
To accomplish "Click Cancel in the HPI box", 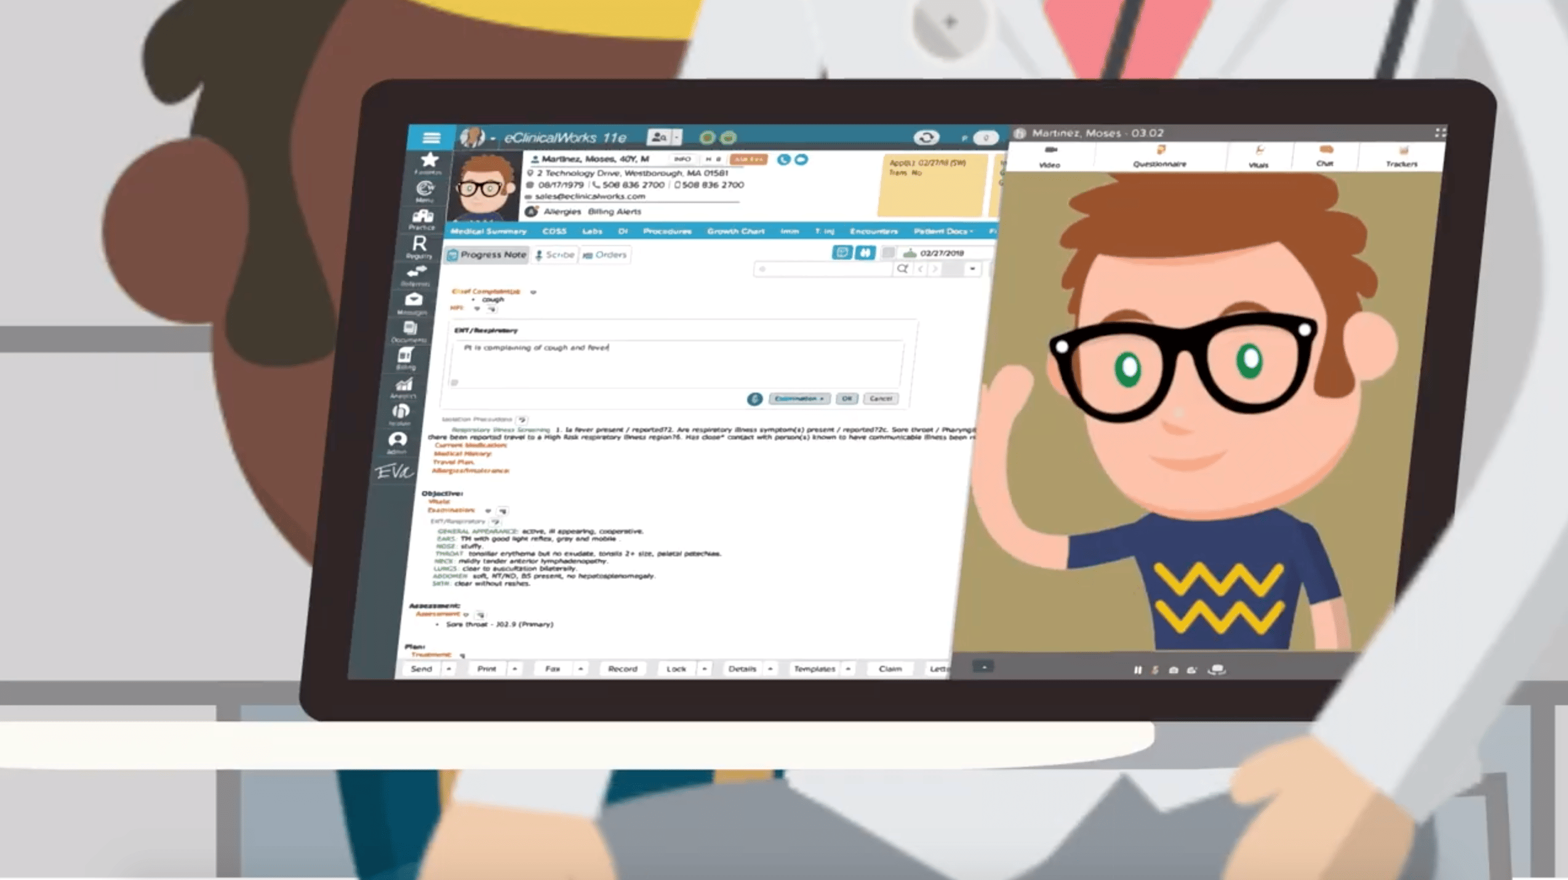I will [x=881, y=399].
